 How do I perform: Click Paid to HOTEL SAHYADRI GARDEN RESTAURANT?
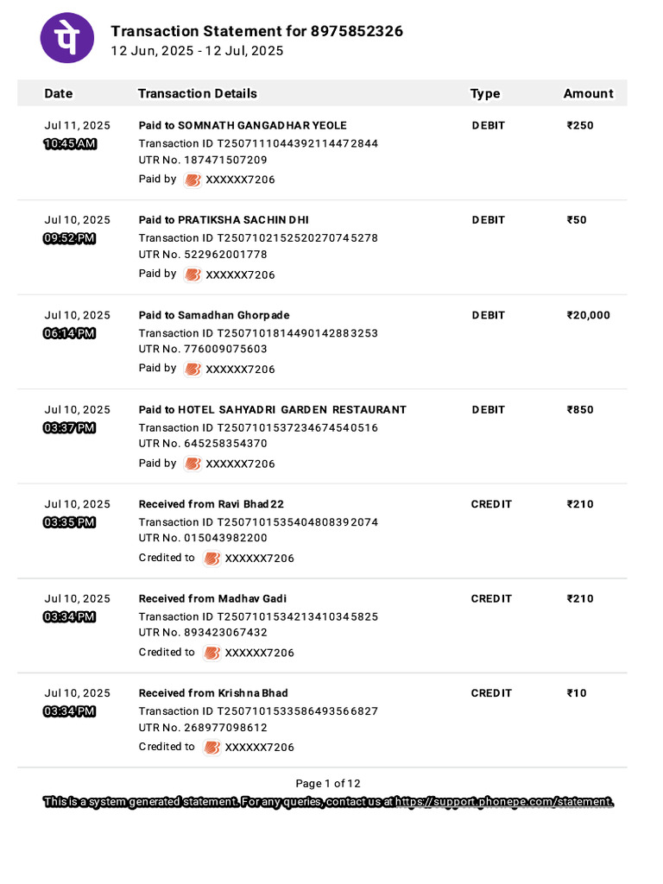(272, 410)
